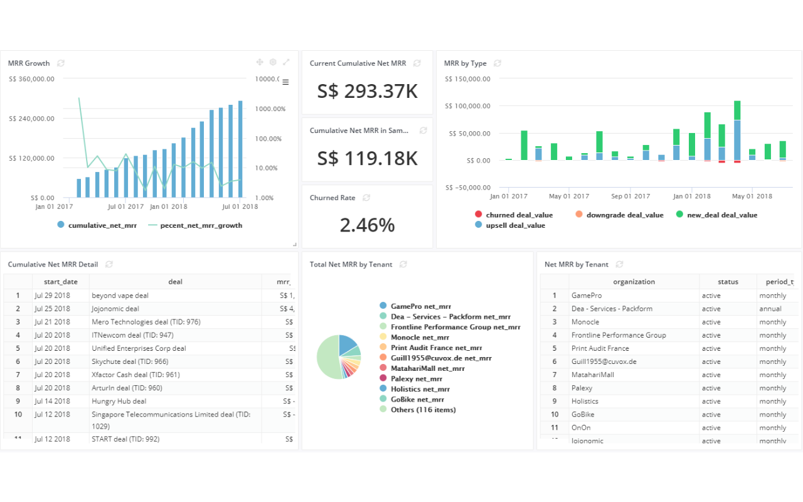This screenshot has height=502, width=803.
Task: Expand MRR Growth widget to fullscreen
Action: (287, 62)
